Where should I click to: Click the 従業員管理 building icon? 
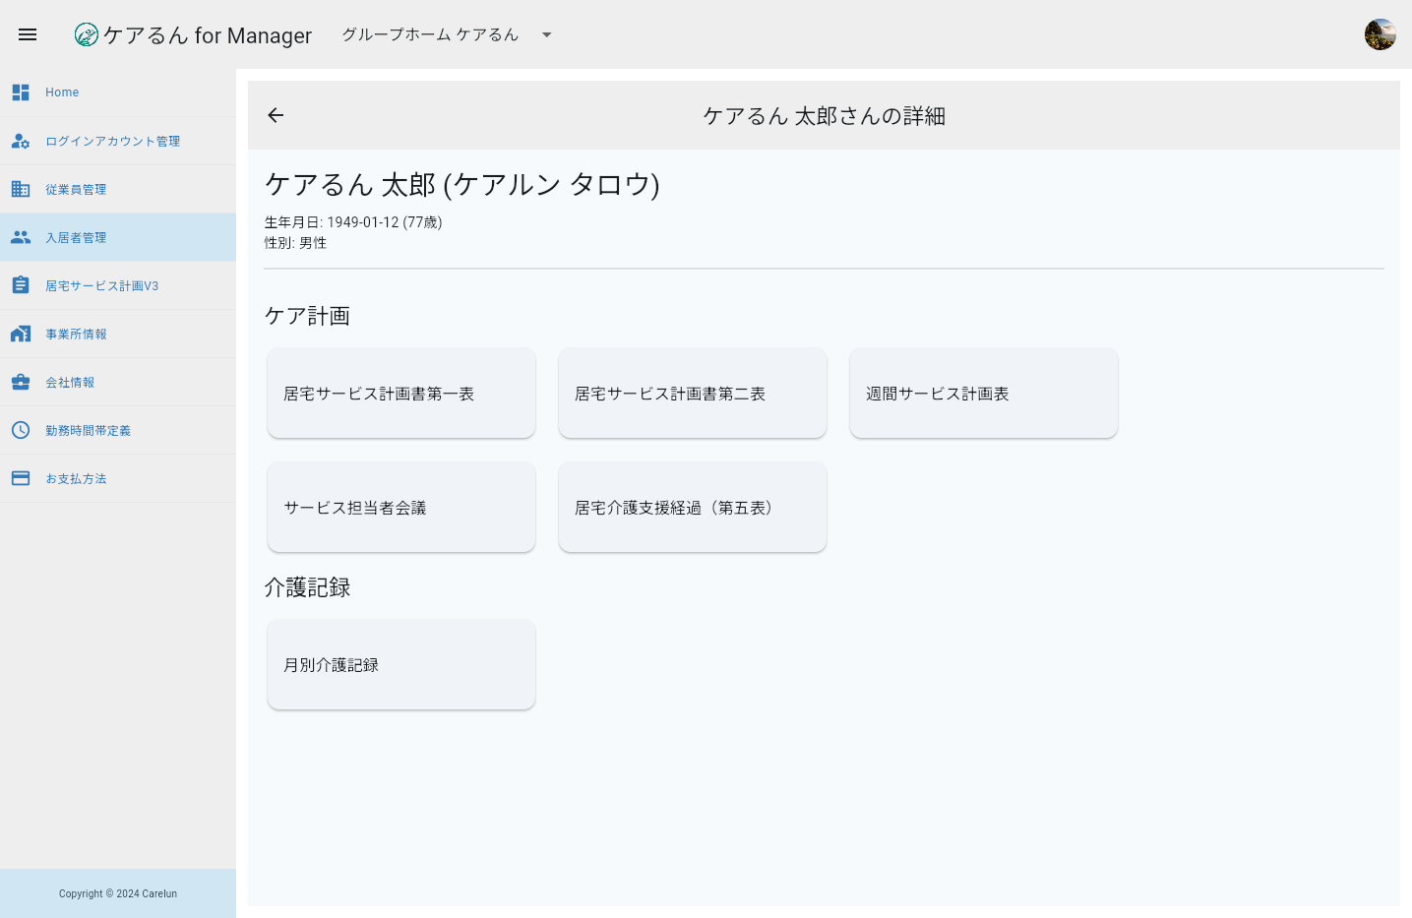click(21, 189)
